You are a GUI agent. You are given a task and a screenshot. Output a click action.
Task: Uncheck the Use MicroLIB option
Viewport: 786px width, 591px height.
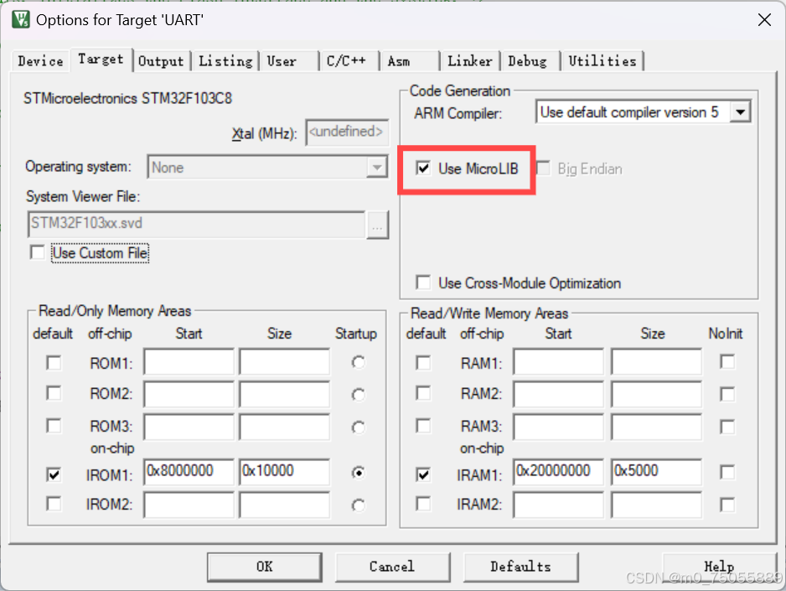pos(423,168)
